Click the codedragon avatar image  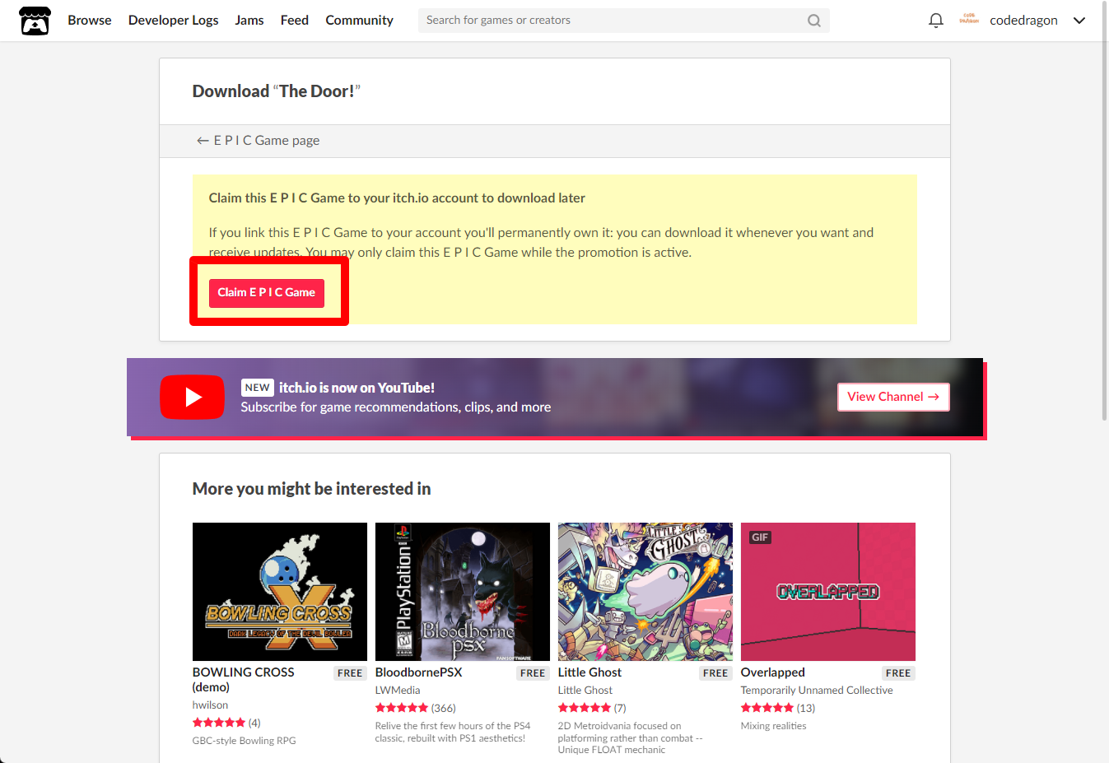pyautogui.click(x=969, y=20)
